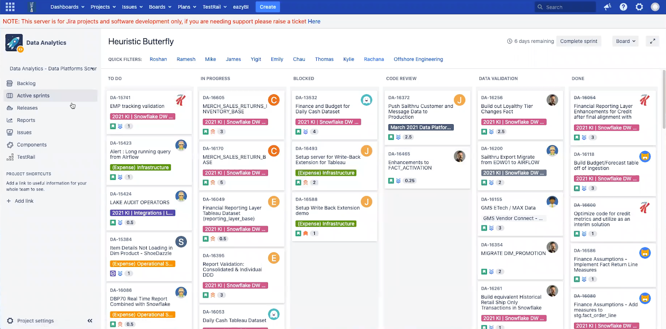666x329 pixels.
Task: Click assignee avatar on DA-15384 card
Action: point(181,242)
